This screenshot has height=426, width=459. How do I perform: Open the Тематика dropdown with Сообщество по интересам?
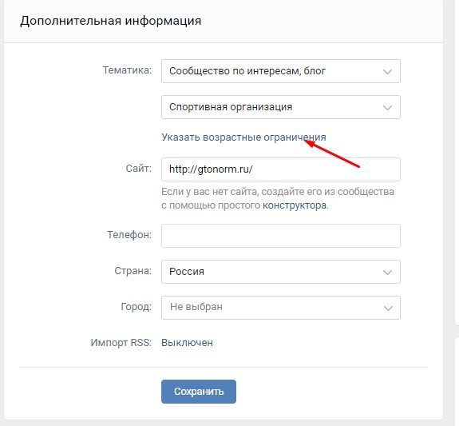pos(281,71)
